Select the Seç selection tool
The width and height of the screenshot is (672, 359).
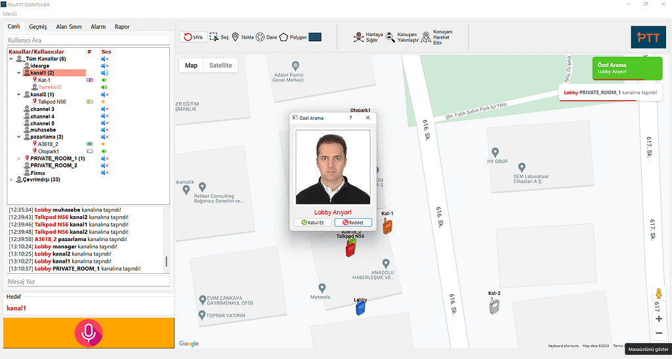pos(219,37)
